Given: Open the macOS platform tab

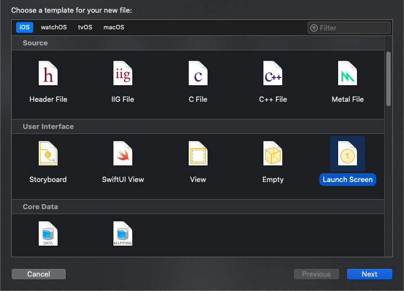Looking at the screenshot, I should coord(113,28).
